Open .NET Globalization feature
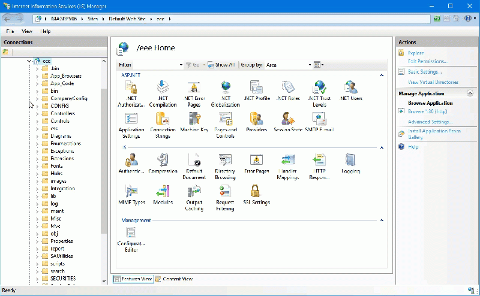Viewport: 480px width, 296px height. pyautogui.click(x=226, y=93)
